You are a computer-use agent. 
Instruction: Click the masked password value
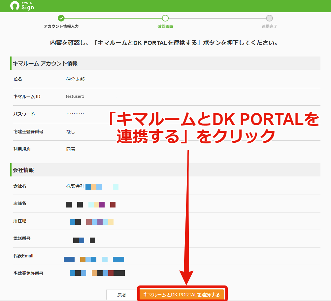pos(75,114)
